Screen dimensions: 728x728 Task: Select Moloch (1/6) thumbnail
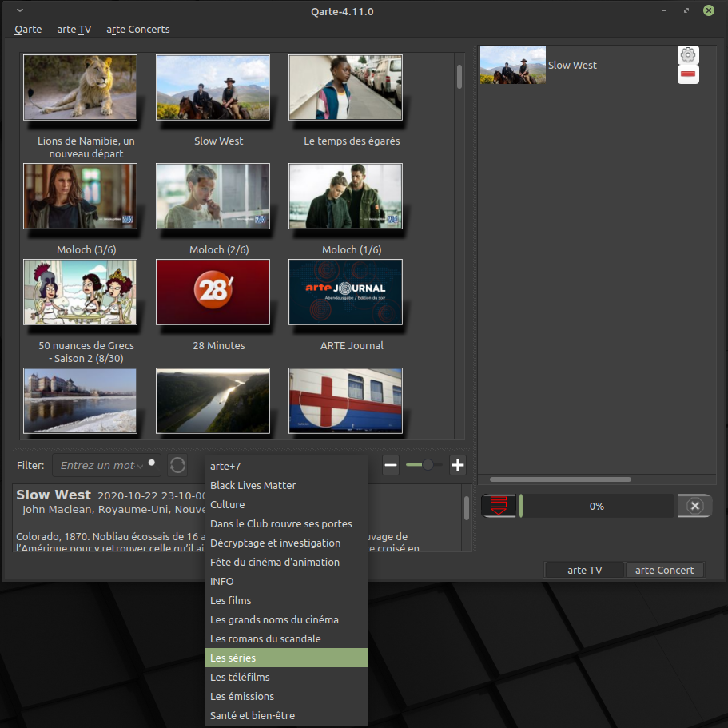345,196
